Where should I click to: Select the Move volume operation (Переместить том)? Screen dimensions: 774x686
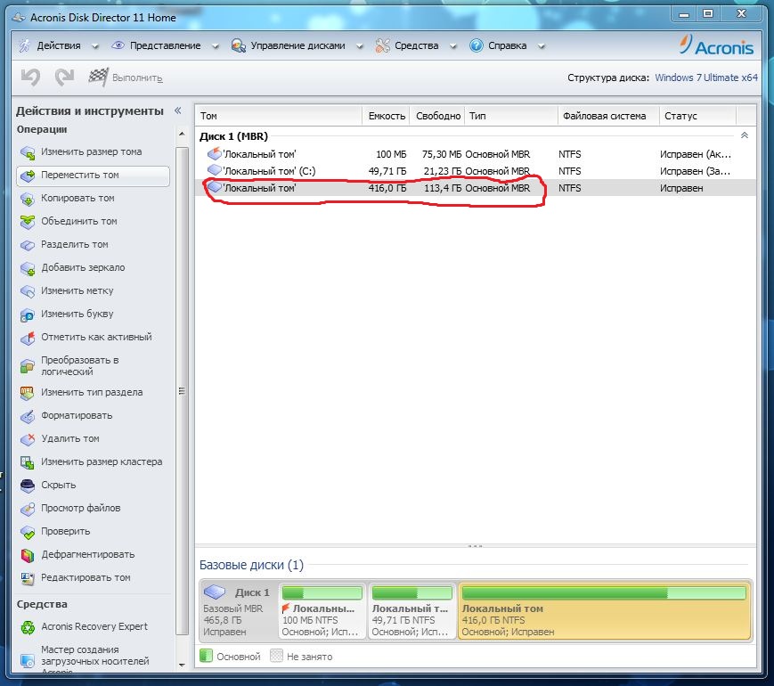coord(93,176)
